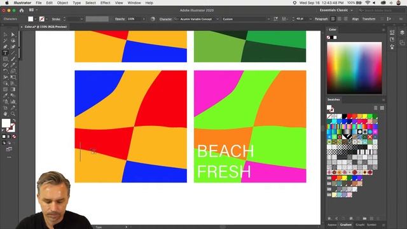Image resolution: width=407 pixels, height=229 pixels.
Task: Click the Change Screen Mode icon
Action: 9,149
